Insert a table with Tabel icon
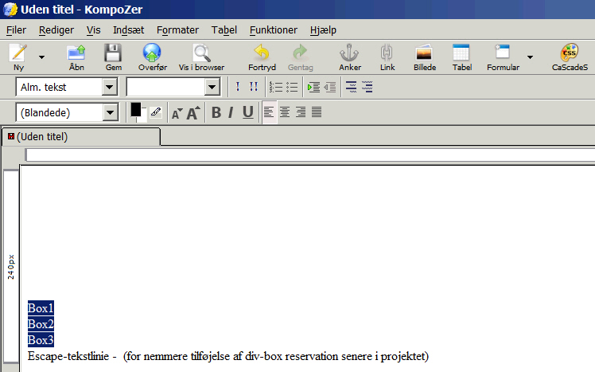The image size is (595, 372). pyautogui.click(x=461, y=57)
